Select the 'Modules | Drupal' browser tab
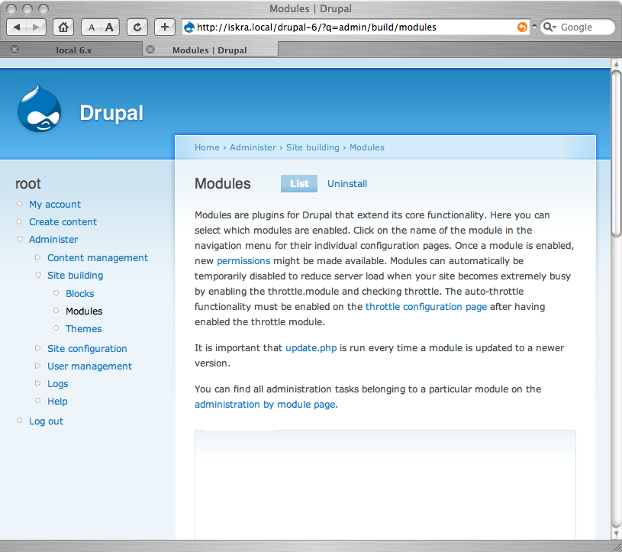The width and height of the screenshot is (622, 552). pos(209,50)
